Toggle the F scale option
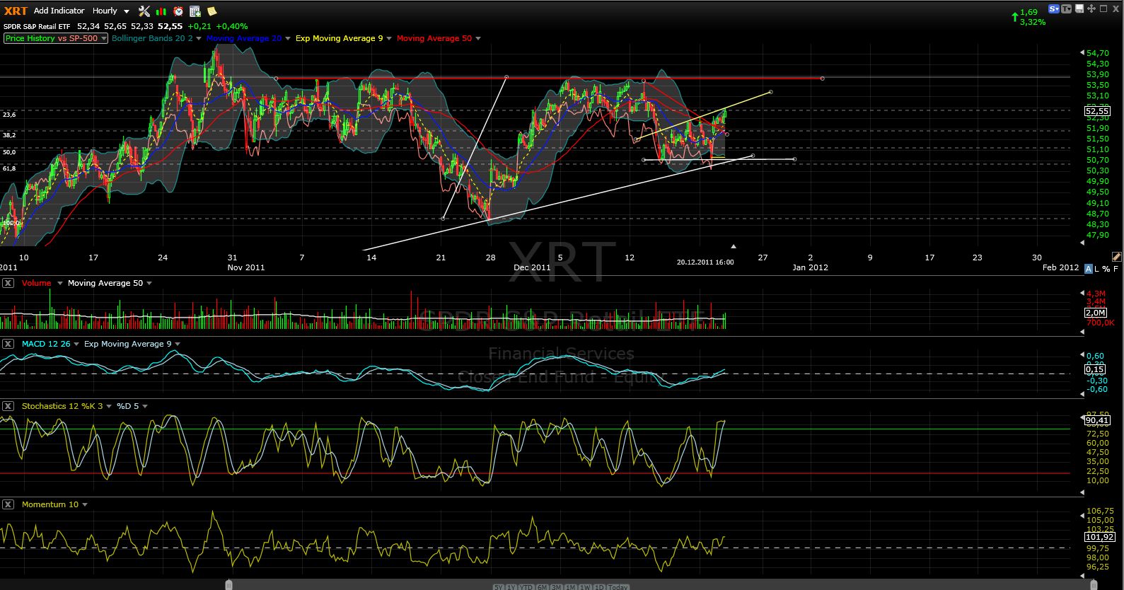This screenshot has height=590, width=1124. (x=1116, y=268)
